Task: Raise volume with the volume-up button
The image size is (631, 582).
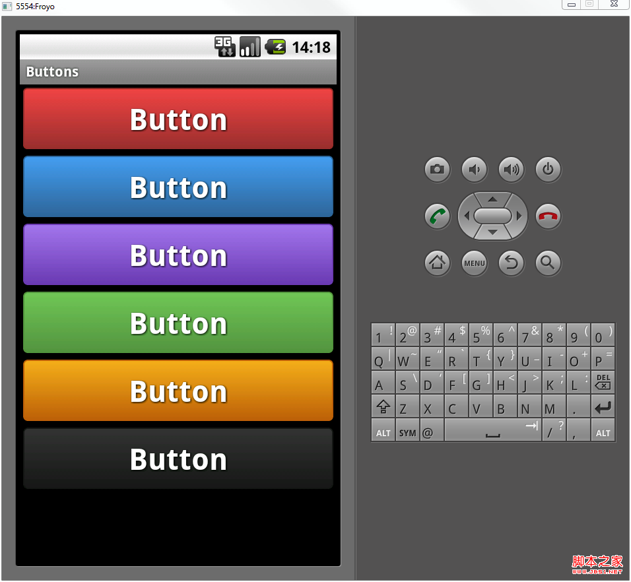Action: [x=511, y=170]
